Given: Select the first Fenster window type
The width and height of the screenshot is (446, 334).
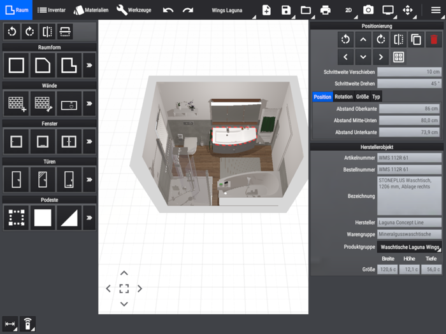Looking at the screenshot, I should pyautogui.click(x=16, y=141).
